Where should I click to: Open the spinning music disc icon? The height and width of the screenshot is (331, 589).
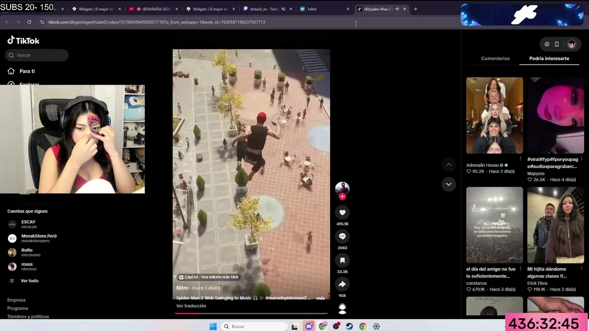click(x=342, y=308)
